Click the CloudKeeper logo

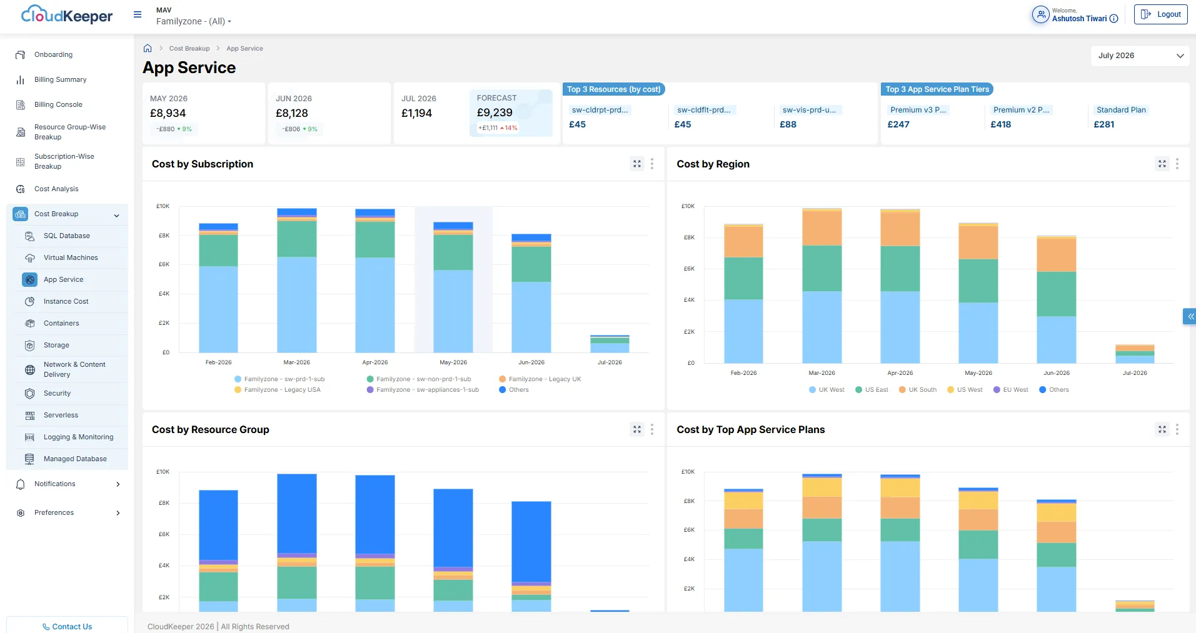(66, 14)
